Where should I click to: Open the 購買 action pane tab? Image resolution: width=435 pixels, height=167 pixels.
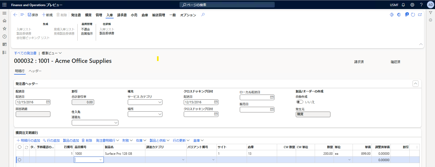(x=88, y=15)
